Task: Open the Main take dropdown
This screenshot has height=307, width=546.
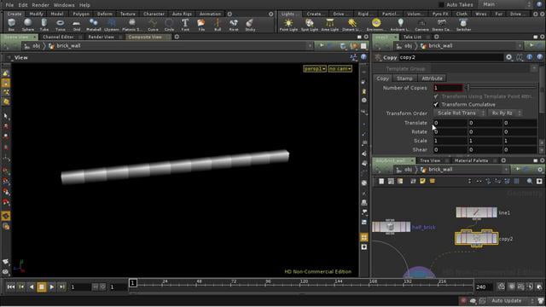Action: pyautogui.click(x=505, y=4)
